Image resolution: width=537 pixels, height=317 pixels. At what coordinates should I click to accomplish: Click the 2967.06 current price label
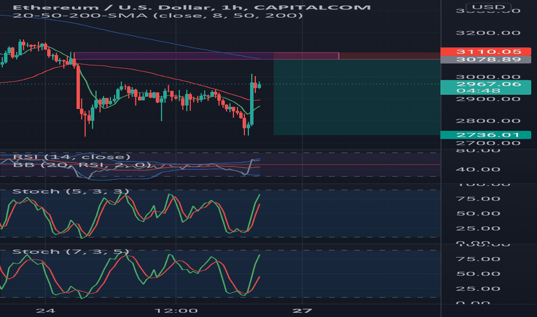click(x=486, y=87)
